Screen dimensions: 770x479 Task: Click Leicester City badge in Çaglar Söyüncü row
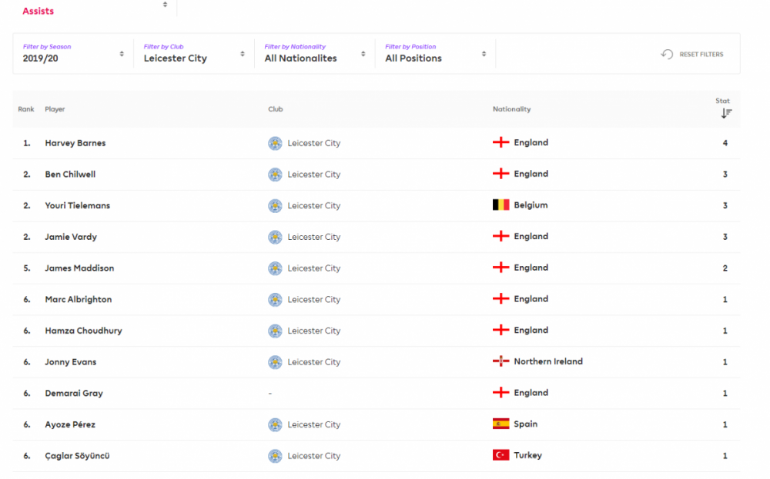click(x=275, y=456)
